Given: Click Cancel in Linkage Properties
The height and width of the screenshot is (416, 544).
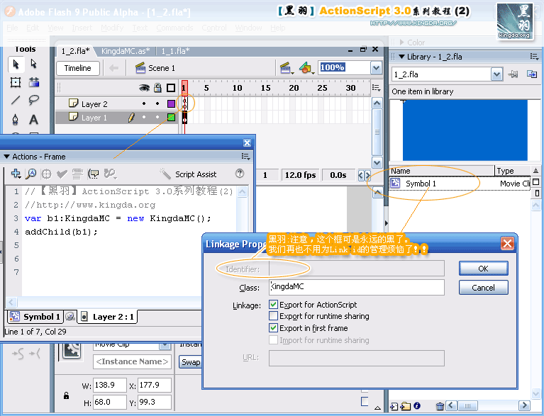Looking at the screenshot, I should tap(483, 288).
